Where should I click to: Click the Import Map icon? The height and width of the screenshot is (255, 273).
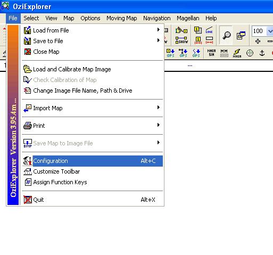pyautogui.click(x=28, y=108)
